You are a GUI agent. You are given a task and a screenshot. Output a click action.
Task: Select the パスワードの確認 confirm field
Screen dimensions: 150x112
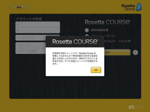30,51
